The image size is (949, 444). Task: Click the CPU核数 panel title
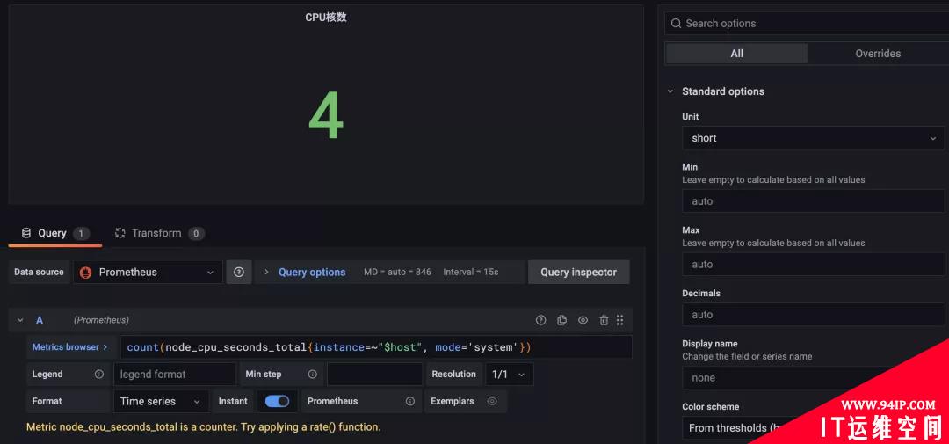326,18
